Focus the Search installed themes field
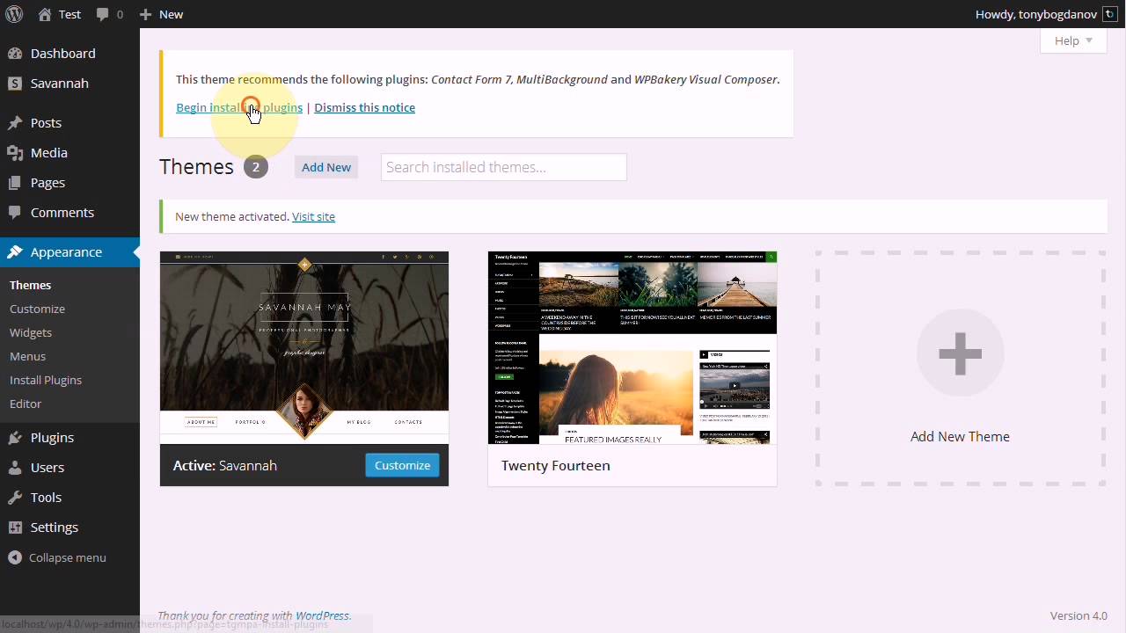Viewport: 1126px width, 633px height. [504, 167]
